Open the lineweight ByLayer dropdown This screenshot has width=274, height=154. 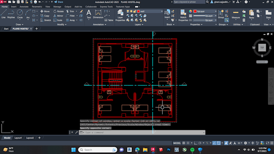(216, 16)
